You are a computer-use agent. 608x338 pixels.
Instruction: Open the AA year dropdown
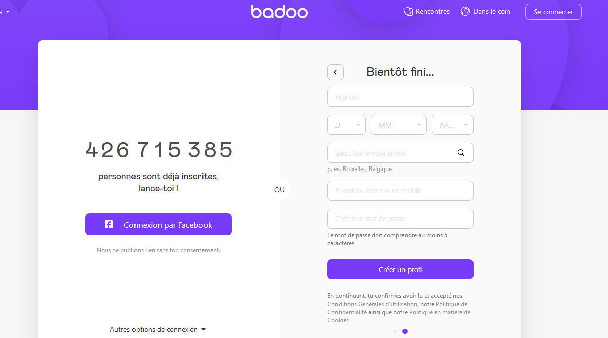(x=452, y=125)
